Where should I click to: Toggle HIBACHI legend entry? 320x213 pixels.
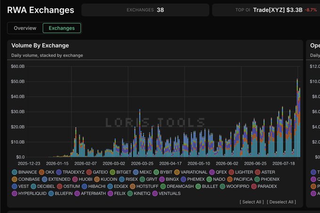click(94, 187)
